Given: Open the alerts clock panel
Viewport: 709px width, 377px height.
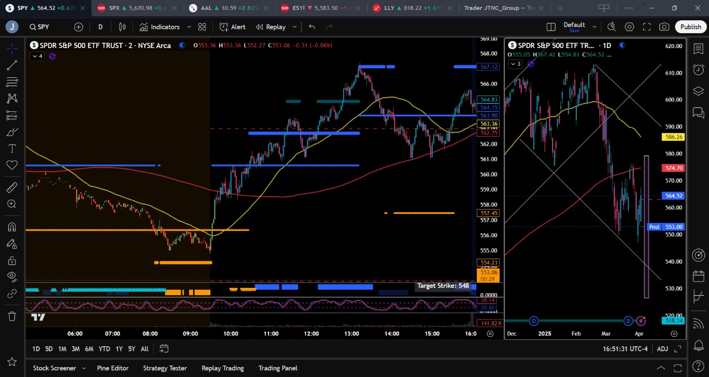Looking at the screenshot, I should pos(699,69).
